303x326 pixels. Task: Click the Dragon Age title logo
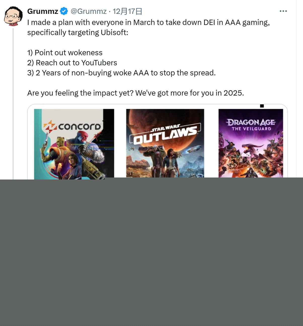[x=251, y=125]
